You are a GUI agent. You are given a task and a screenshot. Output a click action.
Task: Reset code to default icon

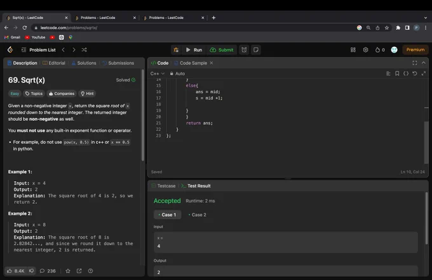point(415,73)
